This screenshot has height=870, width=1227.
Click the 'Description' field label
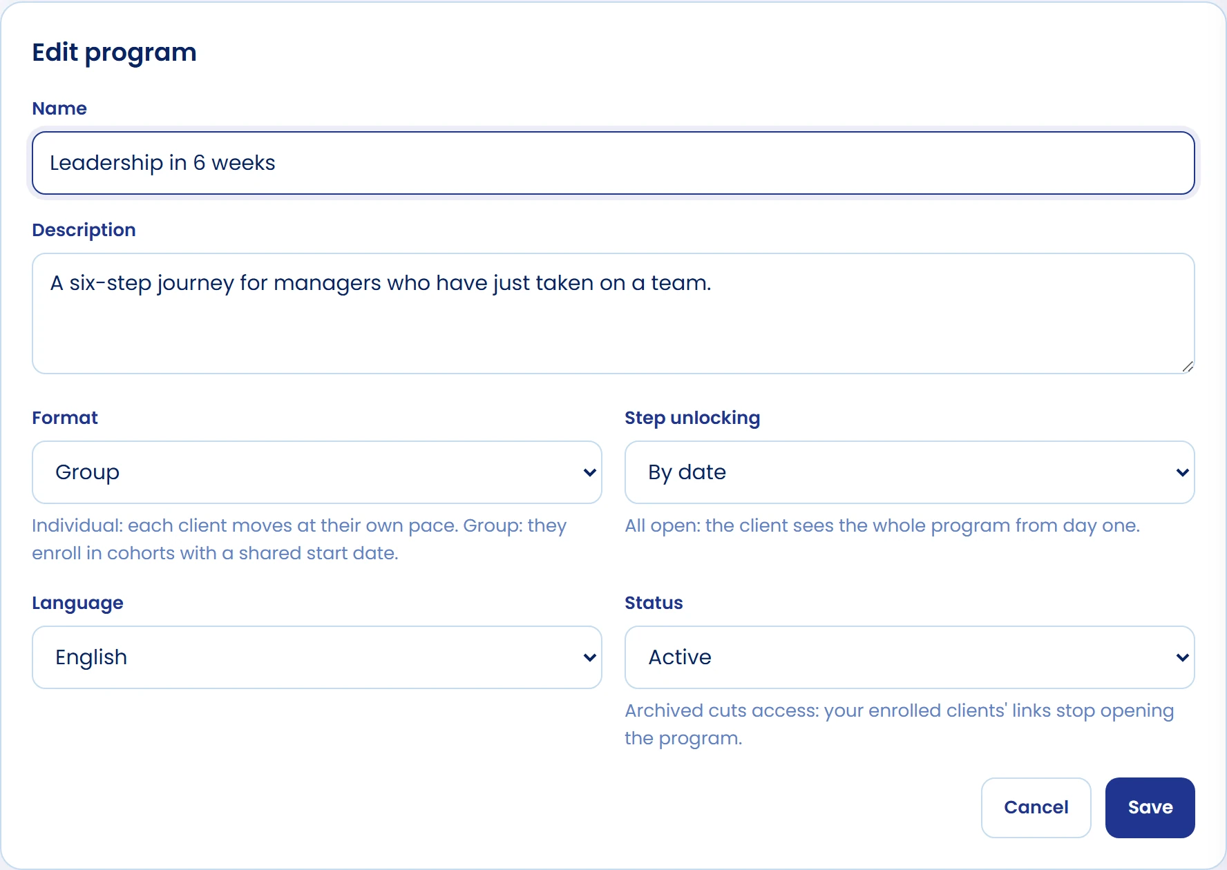point(84,230)
